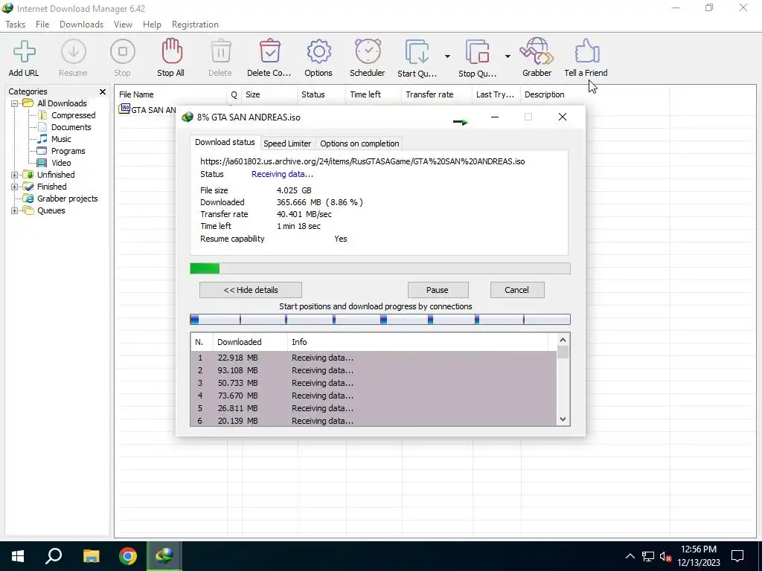Image resolution: width=762 pixels, height=571 pixels.
Task: Open the taskbar search icon
Action: pos(54,556)
